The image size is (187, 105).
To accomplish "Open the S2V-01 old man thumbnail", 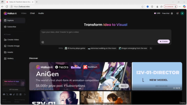I will pyautogui.click(x=54, y=98).
